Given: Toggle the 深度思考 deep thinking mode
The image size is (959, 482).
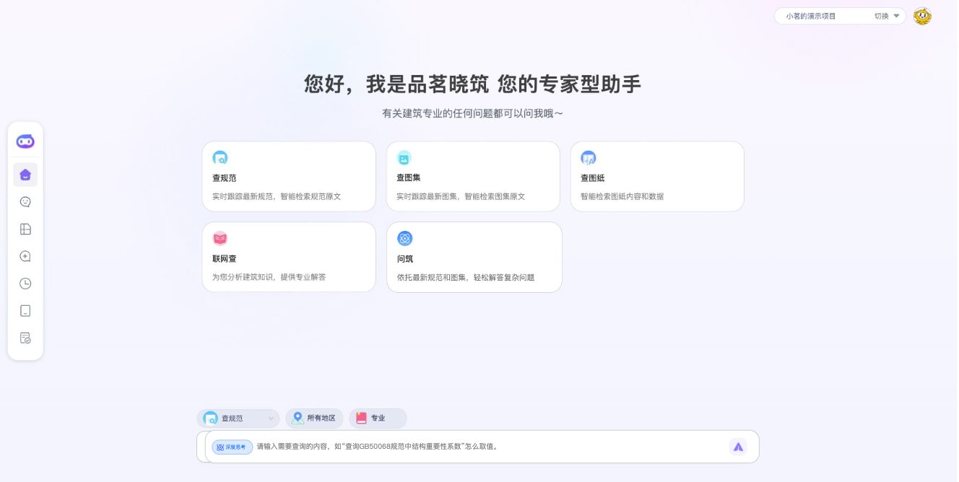Looking at the screenshot, I should tap(233, 447).
